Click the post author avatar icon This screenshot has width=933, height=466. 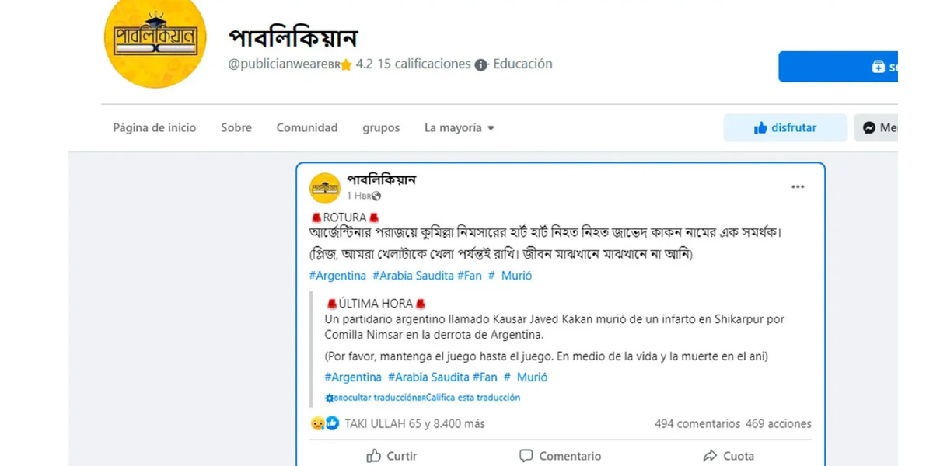click(x=324, y=187)
